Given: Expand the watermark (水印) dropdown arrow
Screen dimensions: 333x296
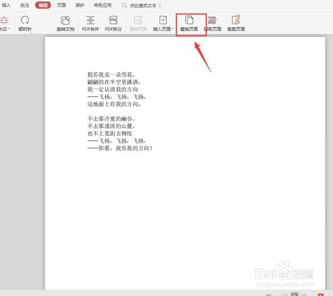Looking at the screenshot, I should (x=9, y=29).
